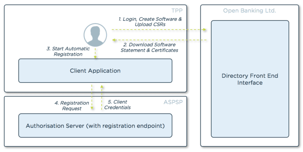This screenshot has height=152, width=303.
Task: Click the 'TPP' container label
Action: point(177,10)
